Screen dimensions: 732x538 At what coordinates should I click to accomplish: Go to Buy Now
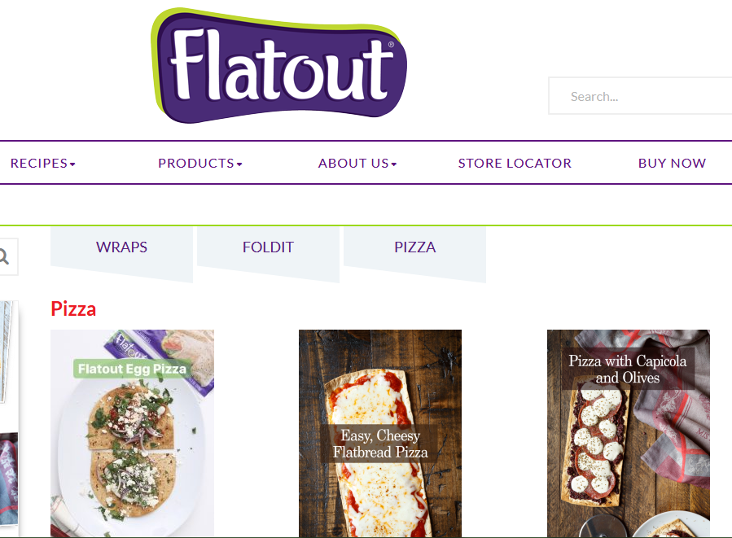pyautogui.click(x=672, y=164)
